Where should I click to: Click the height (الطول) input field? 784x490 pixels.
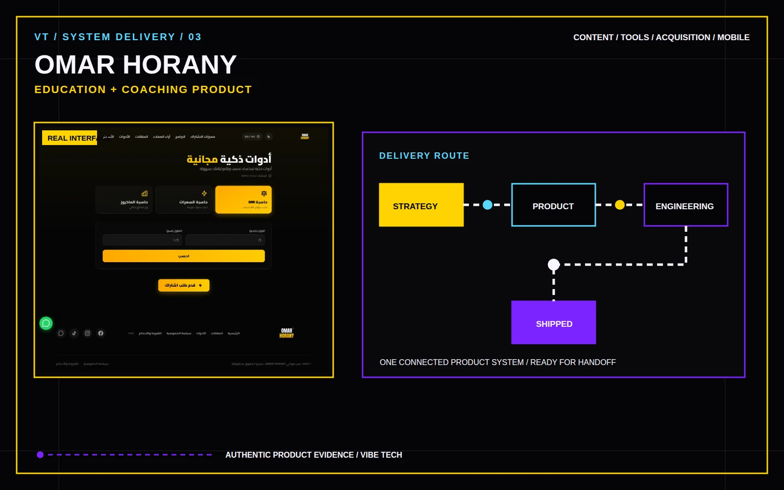click(142, 240)
